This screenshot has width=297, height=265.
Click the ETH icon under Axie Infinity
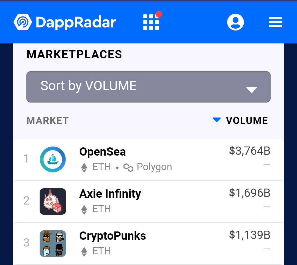(84, 209)
